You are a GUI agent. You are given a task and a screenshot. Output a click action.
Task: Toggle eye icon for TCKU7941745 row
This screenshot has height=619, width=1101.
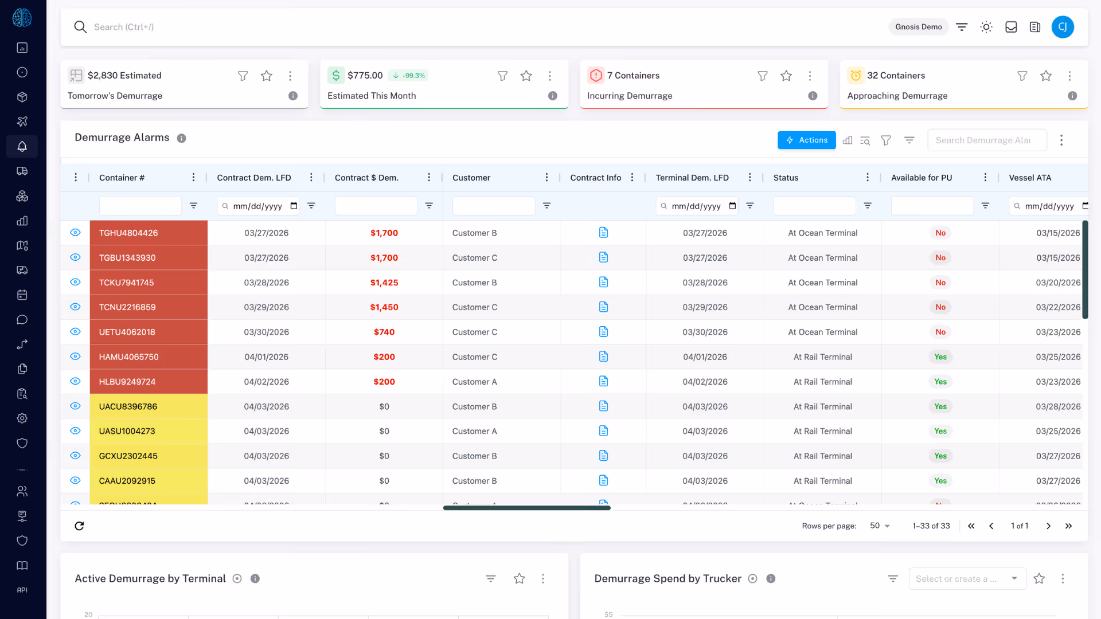(75, 281)
